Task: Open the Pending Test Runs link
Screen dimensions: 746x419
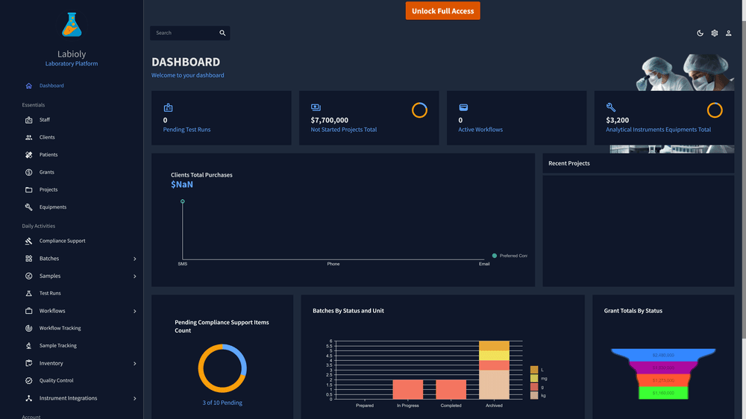Action: click(186, 130)
